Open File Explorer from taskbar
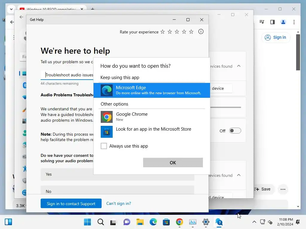Viewport: 306px width, 229px height. [x=140, y=222]
